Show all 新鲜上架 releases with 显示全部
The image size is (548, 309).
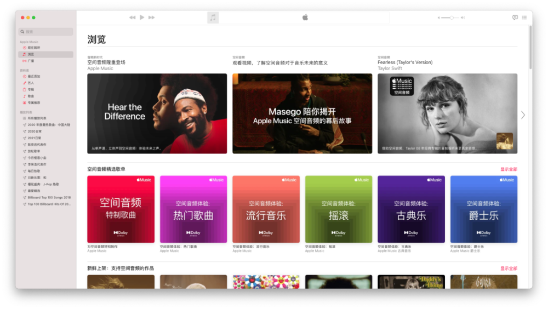point(509,268)
